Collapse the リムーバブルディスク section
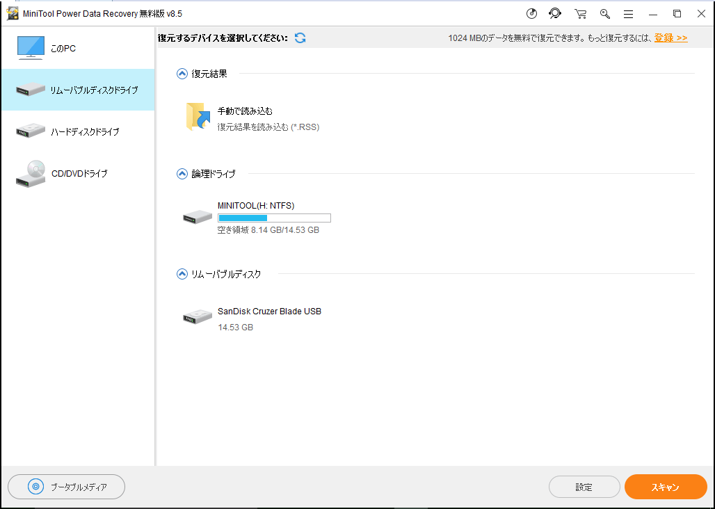 coord(182,274)
